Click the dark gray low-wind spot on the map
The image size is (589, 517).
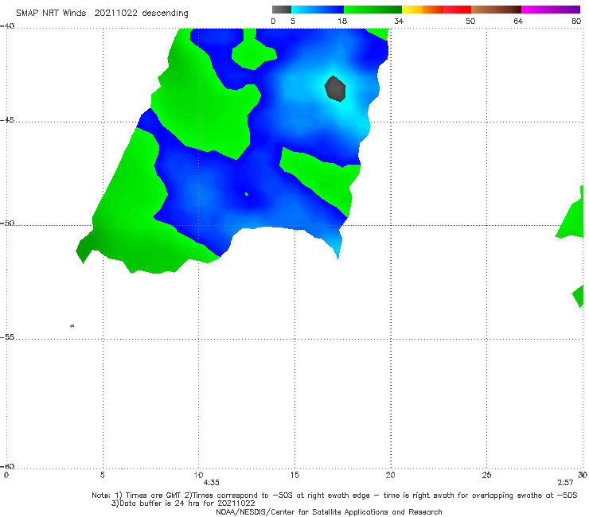335,88
